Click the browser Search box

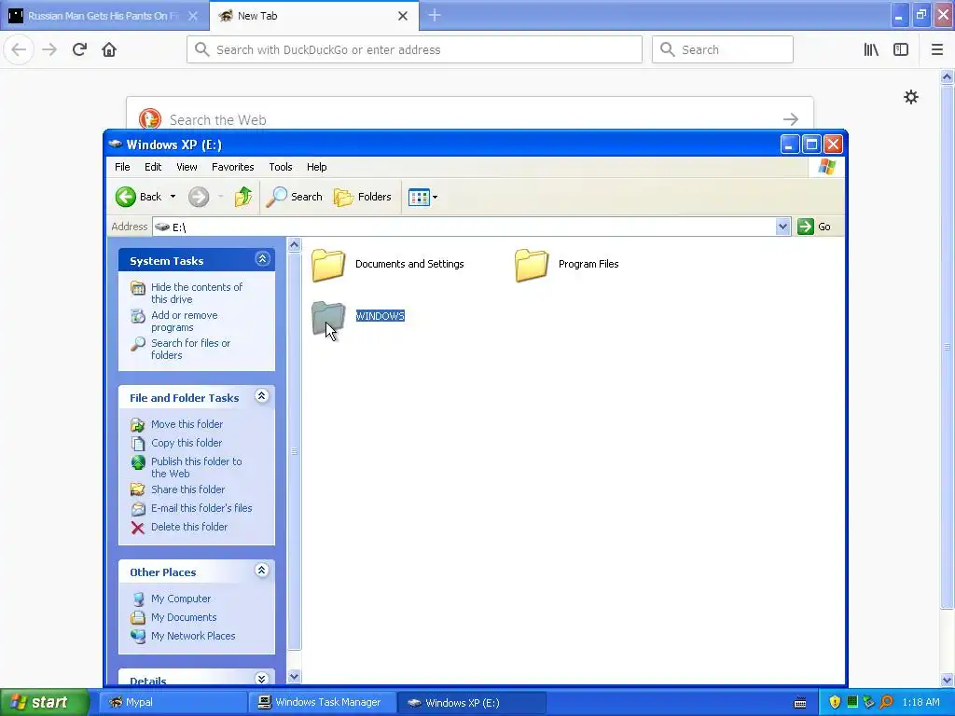click(x=723, y=49)
